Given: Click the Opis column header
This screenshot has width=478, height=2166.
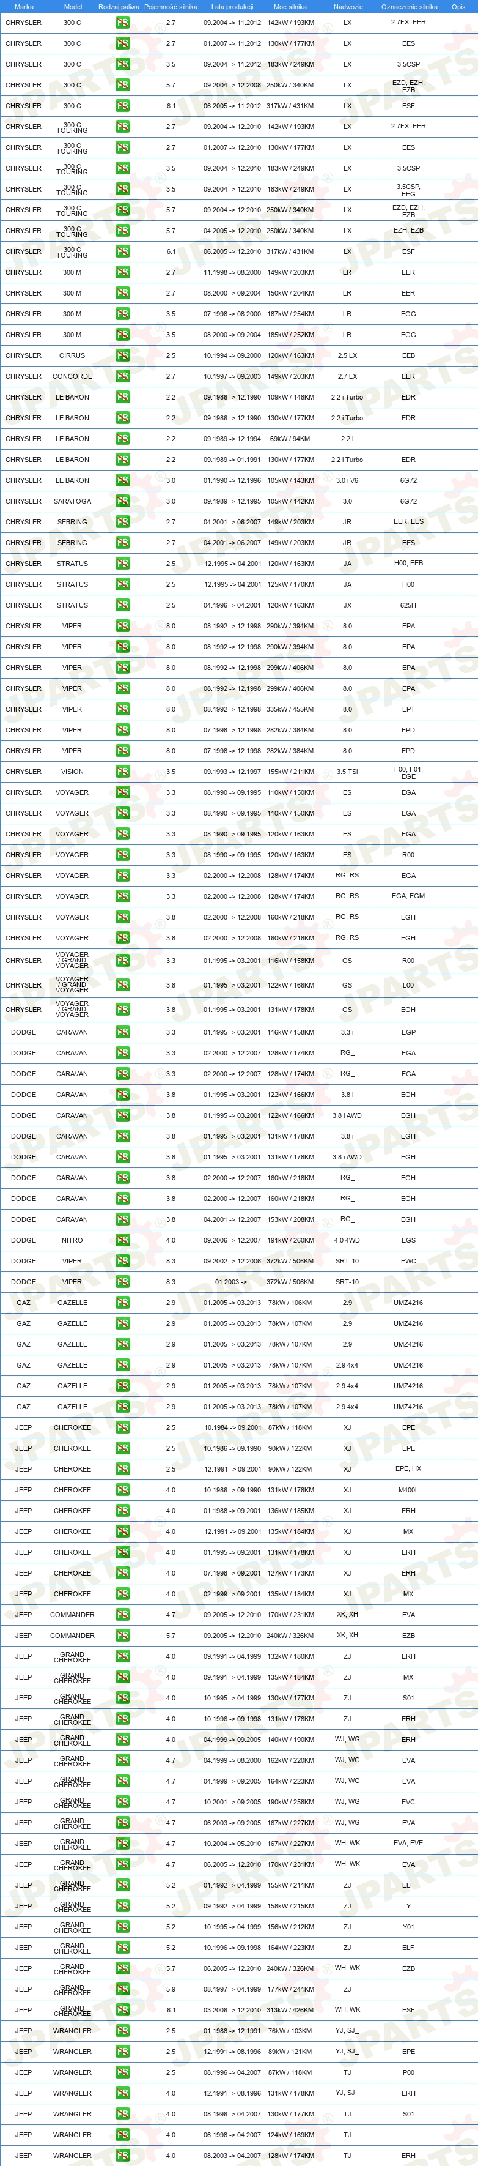Looking at the screenshot, I should (458, 7).
